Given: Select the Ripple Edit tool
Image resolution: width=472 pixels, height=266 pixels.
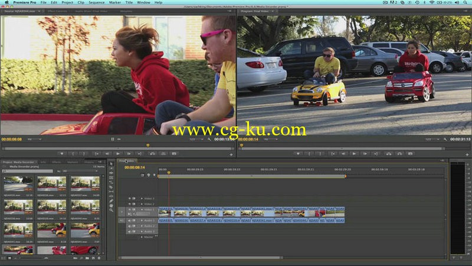Looking at the screenshot, I should [111, 173].
